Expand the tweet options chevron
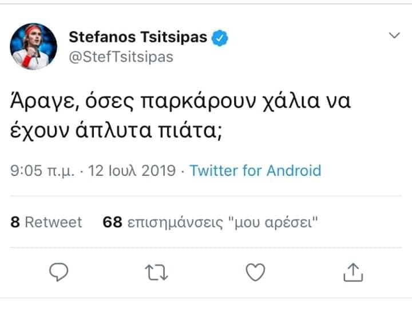Image resolution: width=412 pixels, height=310 pixels. pos(395,35)
